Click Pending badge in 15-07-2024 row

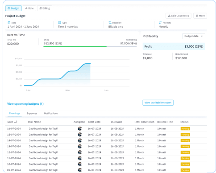point(185,135)
